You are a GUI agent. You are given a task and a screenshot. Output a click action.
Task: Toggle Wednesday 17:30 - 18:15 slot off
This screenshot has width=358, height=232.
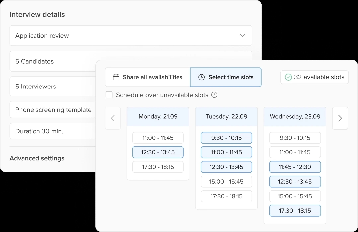point(295,211)
